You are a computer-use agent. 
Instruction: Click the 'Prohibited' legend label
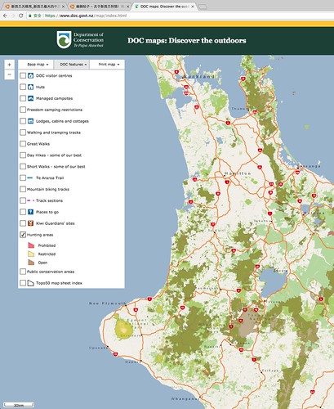[x=47, y=245]
